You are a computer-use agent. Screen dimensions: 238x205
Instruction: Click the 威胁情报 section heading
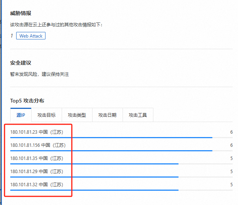pyautogui.click(x=21, y=13)
